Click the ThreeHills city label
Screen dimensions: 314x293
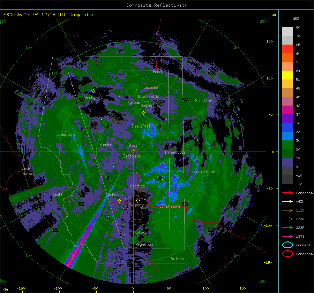(x=175, y=152)
